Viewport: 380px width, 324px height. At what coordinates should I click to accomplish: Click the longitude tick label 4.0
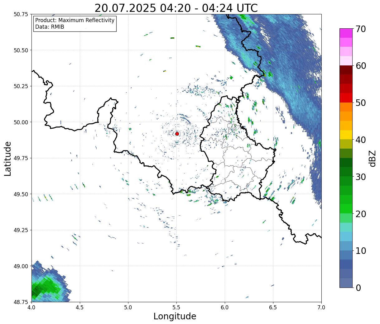pyautogui.click(x=31, y=307)
